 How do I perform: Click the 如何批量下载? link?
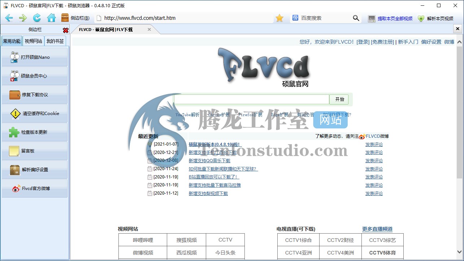(337, 115)
